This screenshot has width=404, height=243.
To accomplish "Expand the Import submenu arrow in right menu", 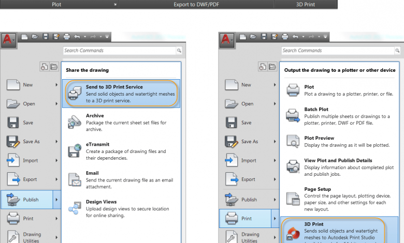I will tap(275, 160).
